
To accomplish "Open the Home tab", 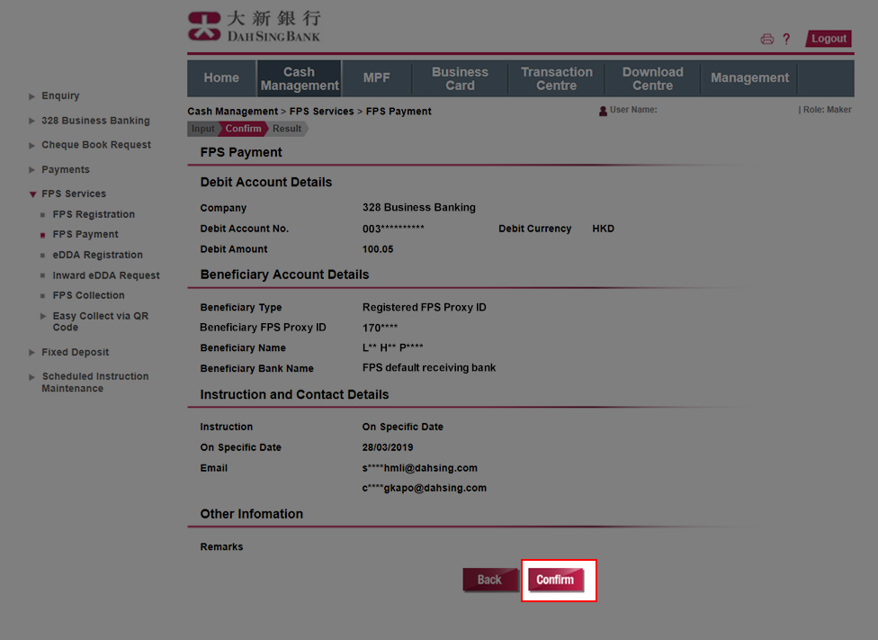I will pos(221,78).
